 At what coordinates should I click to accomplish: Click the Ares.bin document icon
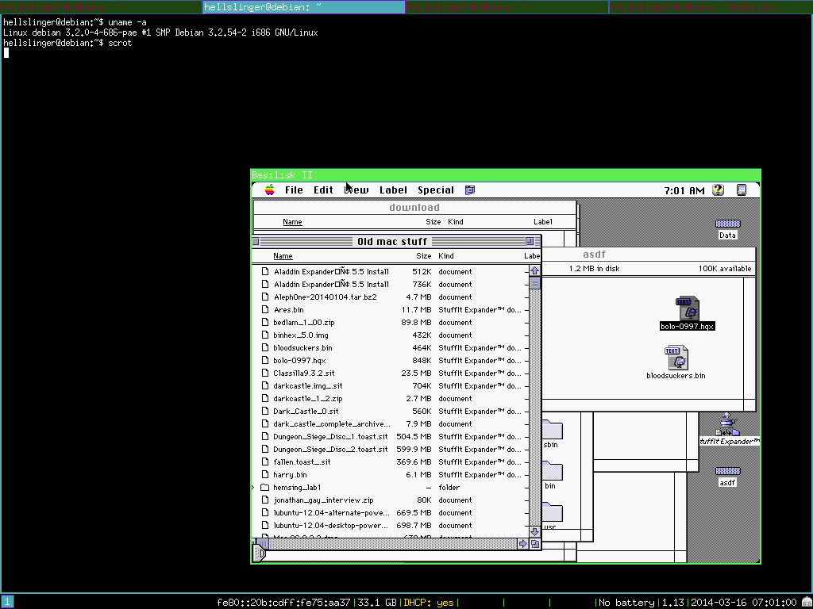coord(265,310)
